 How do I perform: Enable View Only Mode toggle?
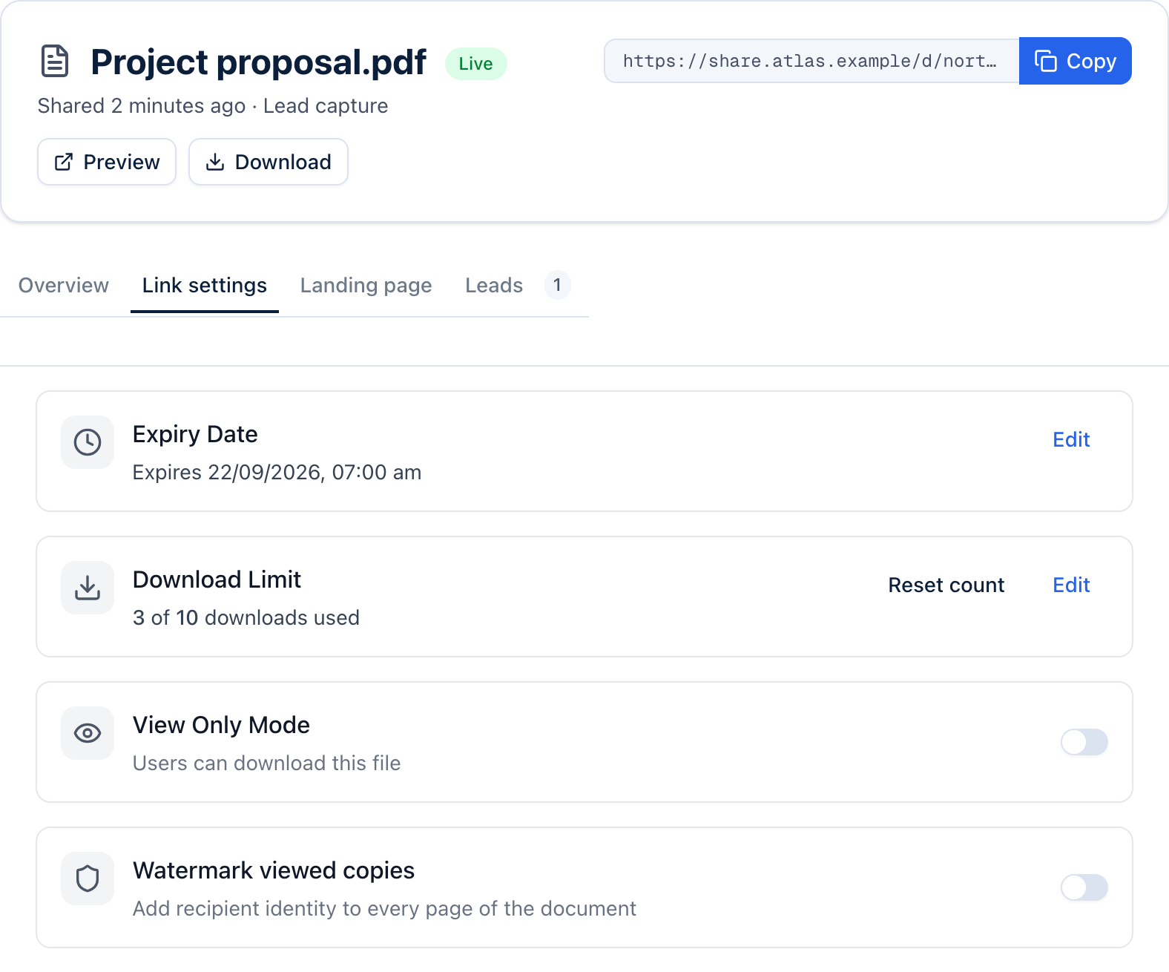click(x=1084, y=742)
